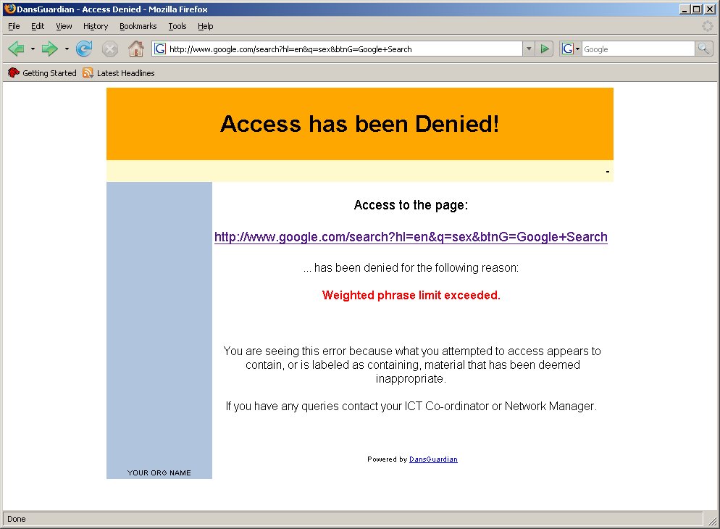720x529 pixels.
Task: Follow the blocked google.com search URL link
Action: tap(411, 238)
